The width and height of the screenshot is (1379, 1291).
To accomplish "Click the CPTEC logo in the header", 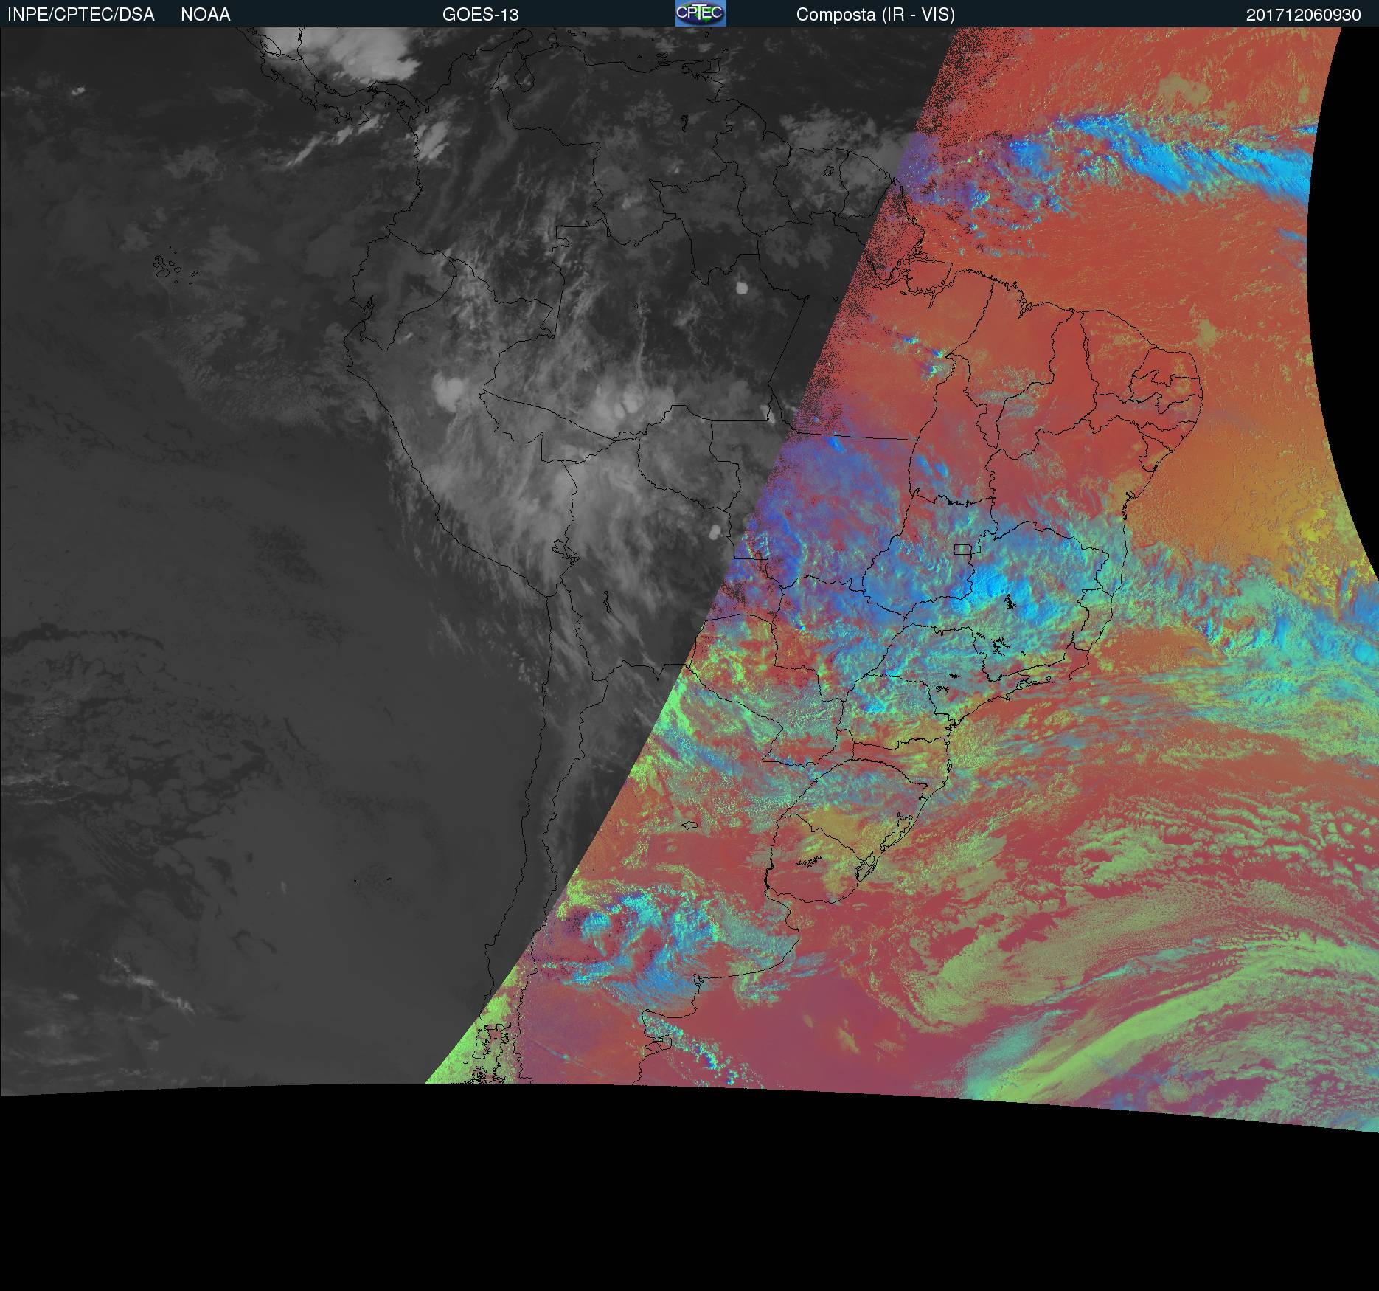I will click(x=700, y=13).
